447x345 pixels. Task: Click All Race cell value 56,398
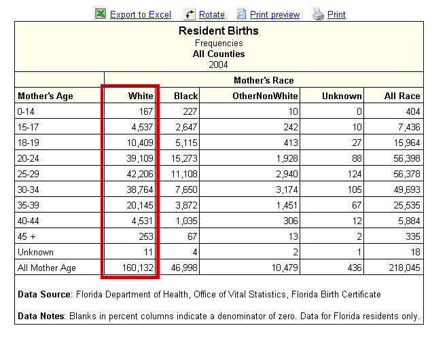click(x=407, y=158)
